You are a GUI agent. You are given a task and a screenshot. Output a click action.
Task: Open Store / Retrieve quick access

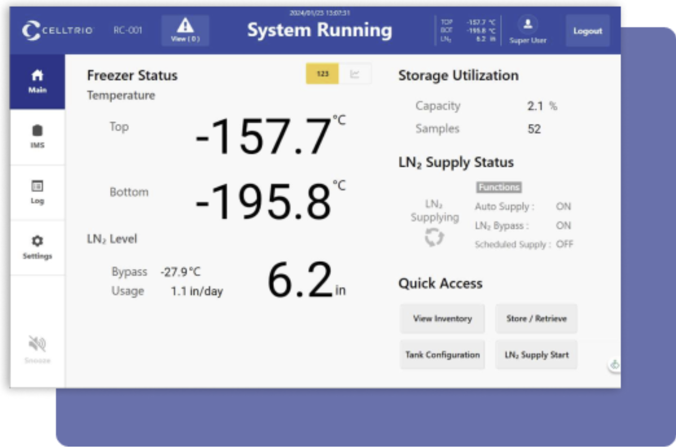tap(536, 318)
